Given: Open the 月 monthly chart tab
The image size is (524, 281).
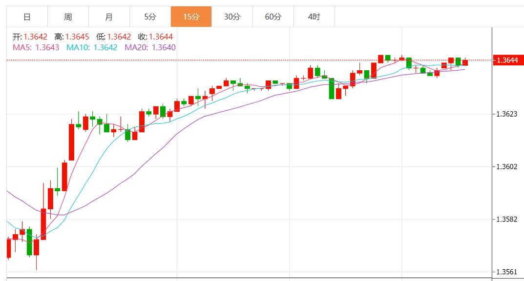Looking at the screenshot, I should point(109,17).
